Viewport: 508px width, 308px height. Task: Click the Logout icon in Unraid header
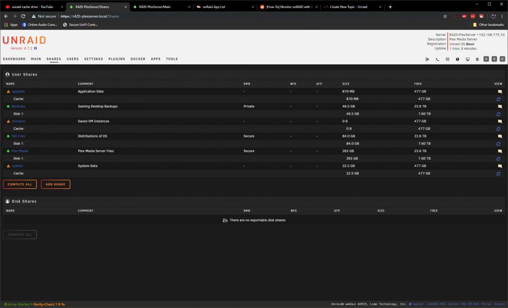[427, 59]
